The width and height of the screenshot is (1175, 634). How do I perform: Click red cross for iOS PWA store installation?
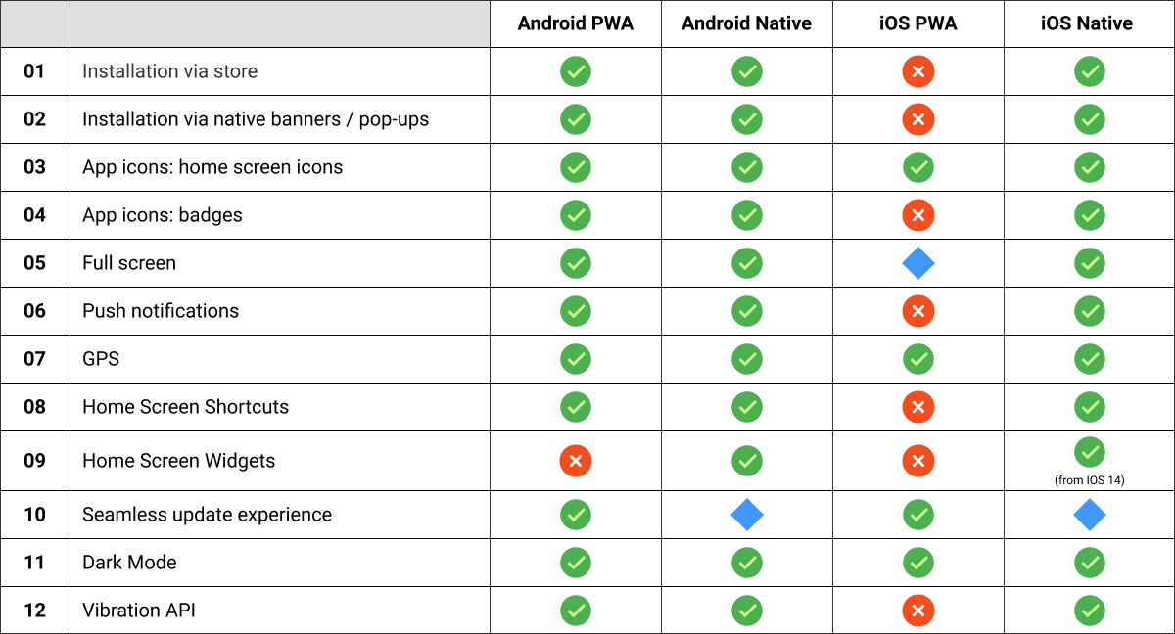(x=918, y=71)
